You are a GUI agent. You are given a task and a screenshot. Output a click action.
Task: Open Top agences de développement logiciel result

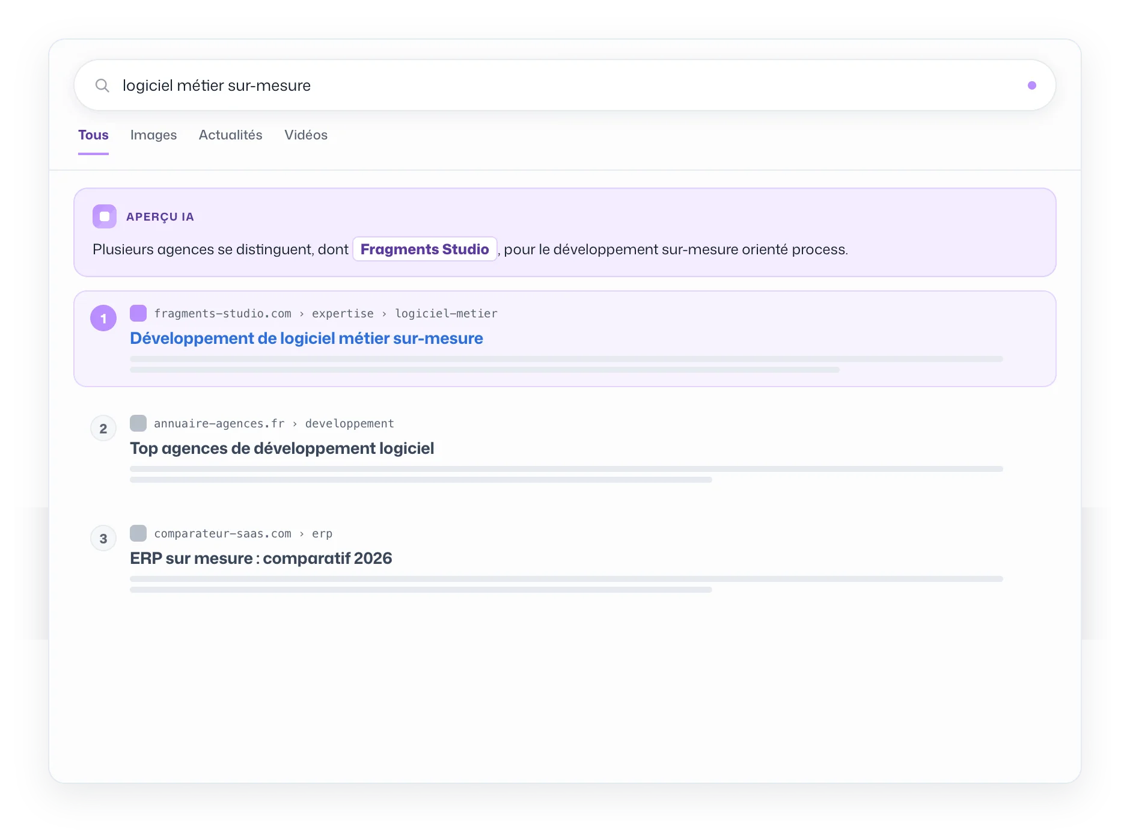[282, 448]
